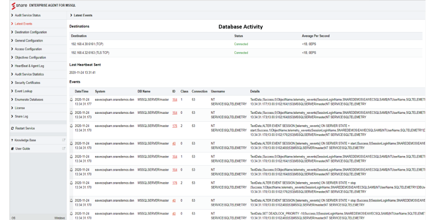Screen dimensions: 435x220
Task: Expand the Destination Configuration chevron
Action: pos(12,32)
